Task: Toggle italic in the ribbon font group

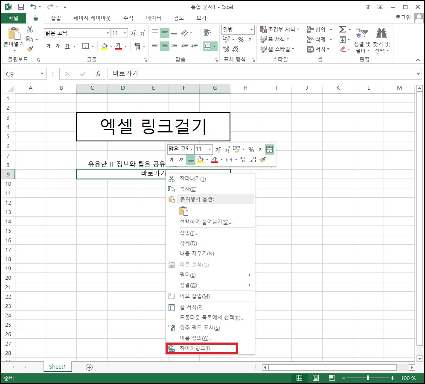Action: point(58,46)
